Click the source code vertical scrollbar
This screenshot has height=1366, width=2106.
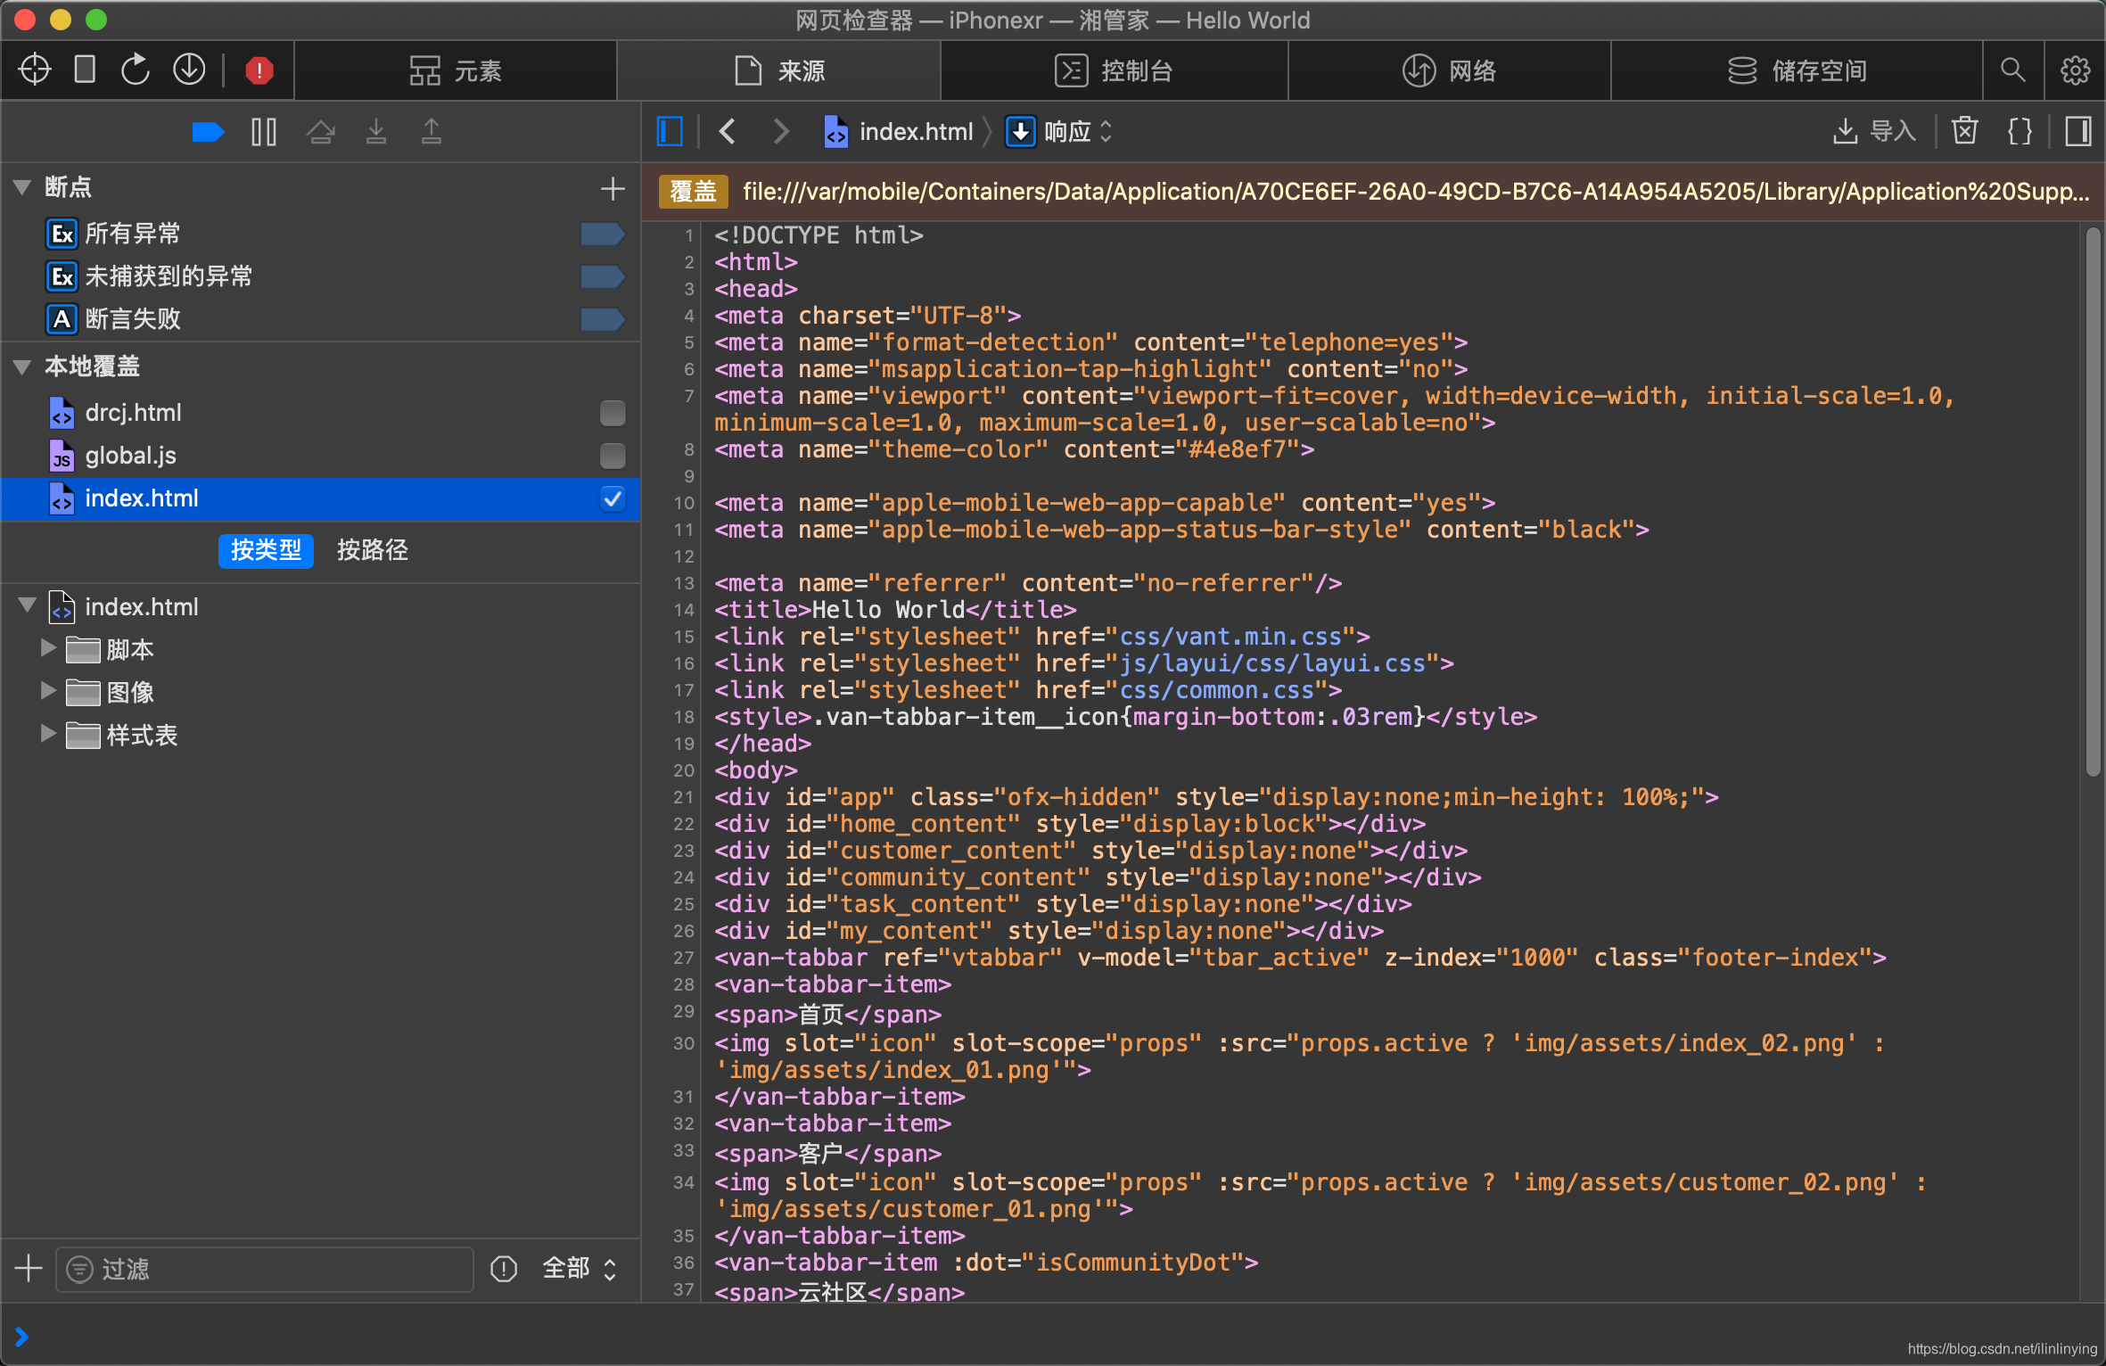pyautogui.click(x=2093, y=499)
